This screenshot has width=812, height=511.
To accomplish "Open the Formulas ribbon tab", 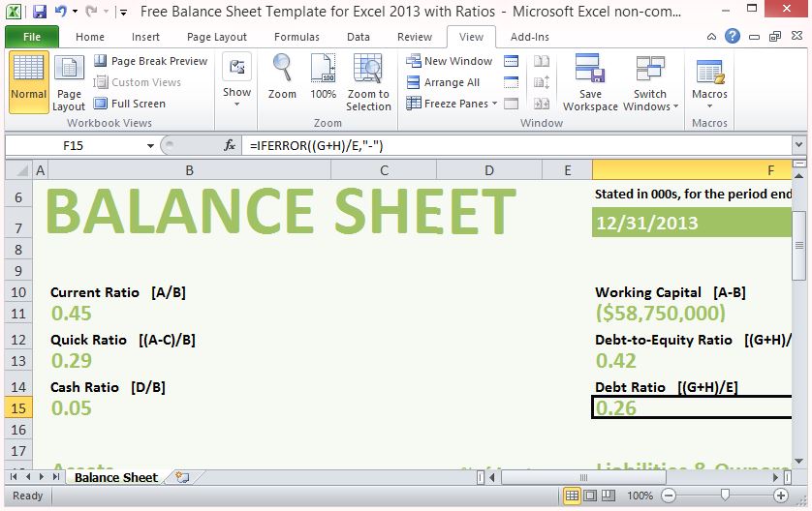I will pyautogui.click(x=297, y=37).
